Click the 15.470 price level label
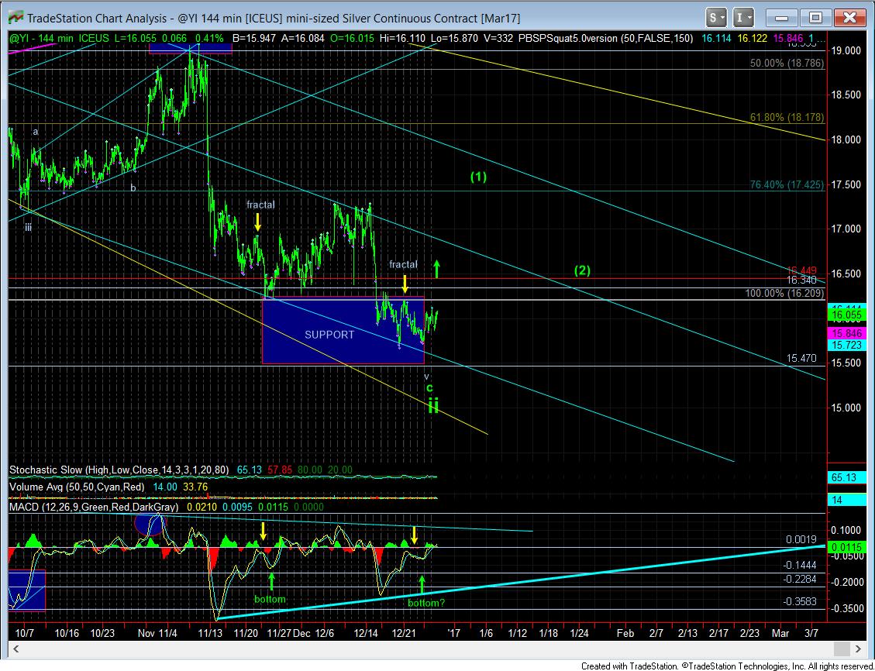 (801, 358)
